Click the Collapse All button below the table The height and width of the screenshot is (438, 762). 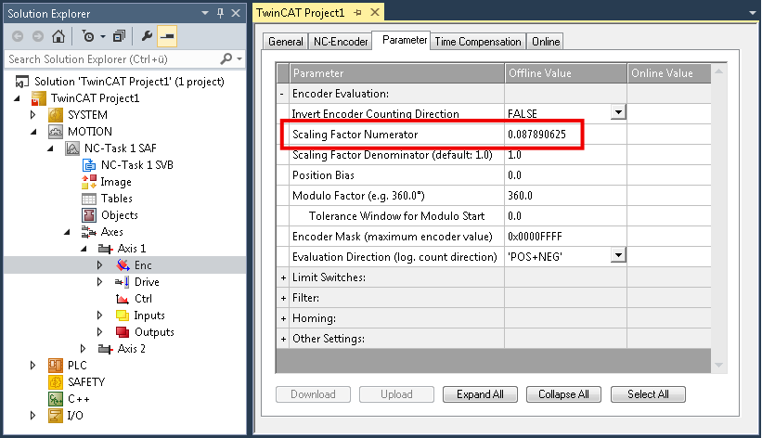[x=563, y=394]
